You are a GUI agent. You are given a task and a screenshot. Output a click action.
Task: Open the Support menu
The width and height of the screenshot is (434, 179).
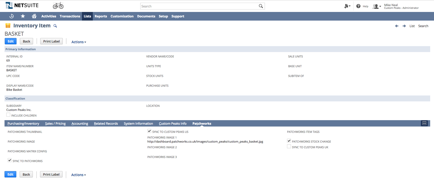(x=178, y=16)
